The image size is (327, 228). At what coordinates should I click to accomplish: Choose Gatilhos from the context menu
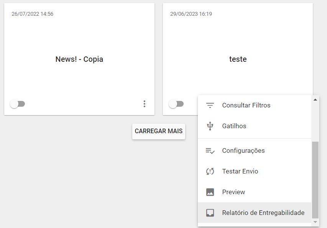pos(234,126)
